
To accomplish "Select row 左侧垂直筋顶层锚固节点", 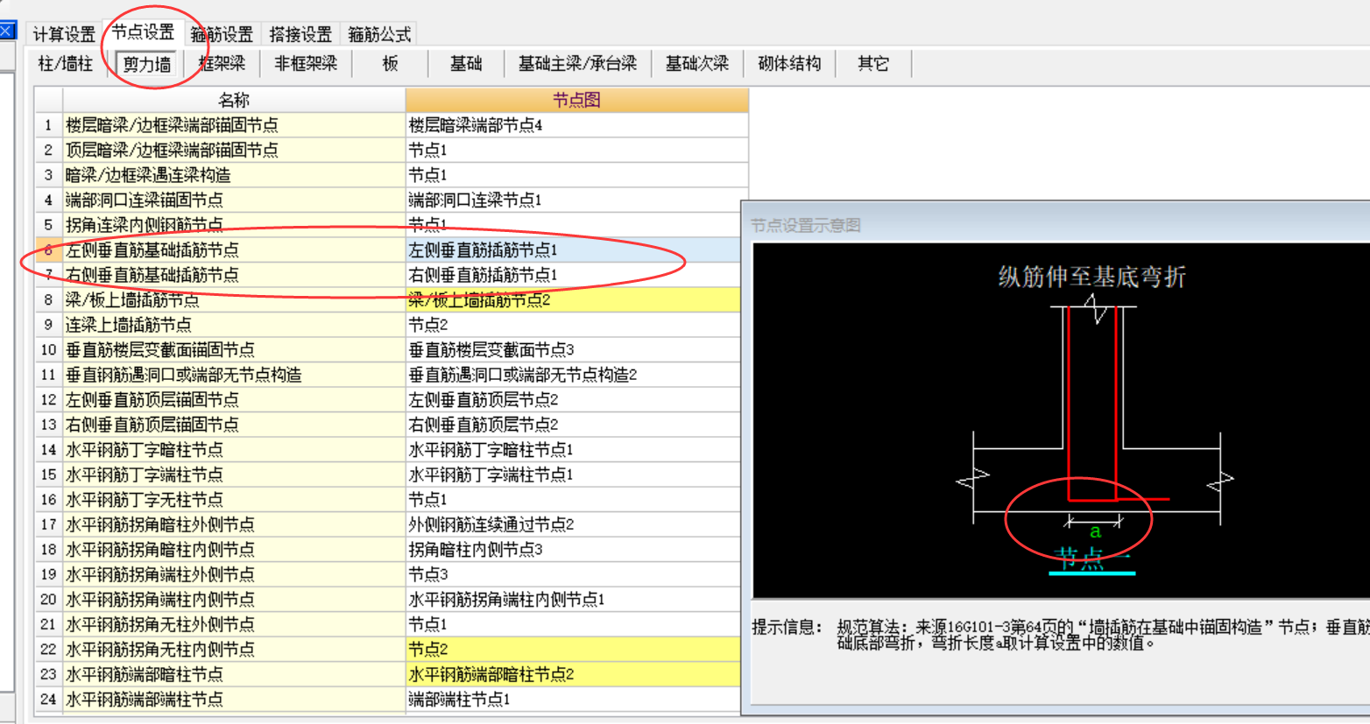I will tap(234, 399).
